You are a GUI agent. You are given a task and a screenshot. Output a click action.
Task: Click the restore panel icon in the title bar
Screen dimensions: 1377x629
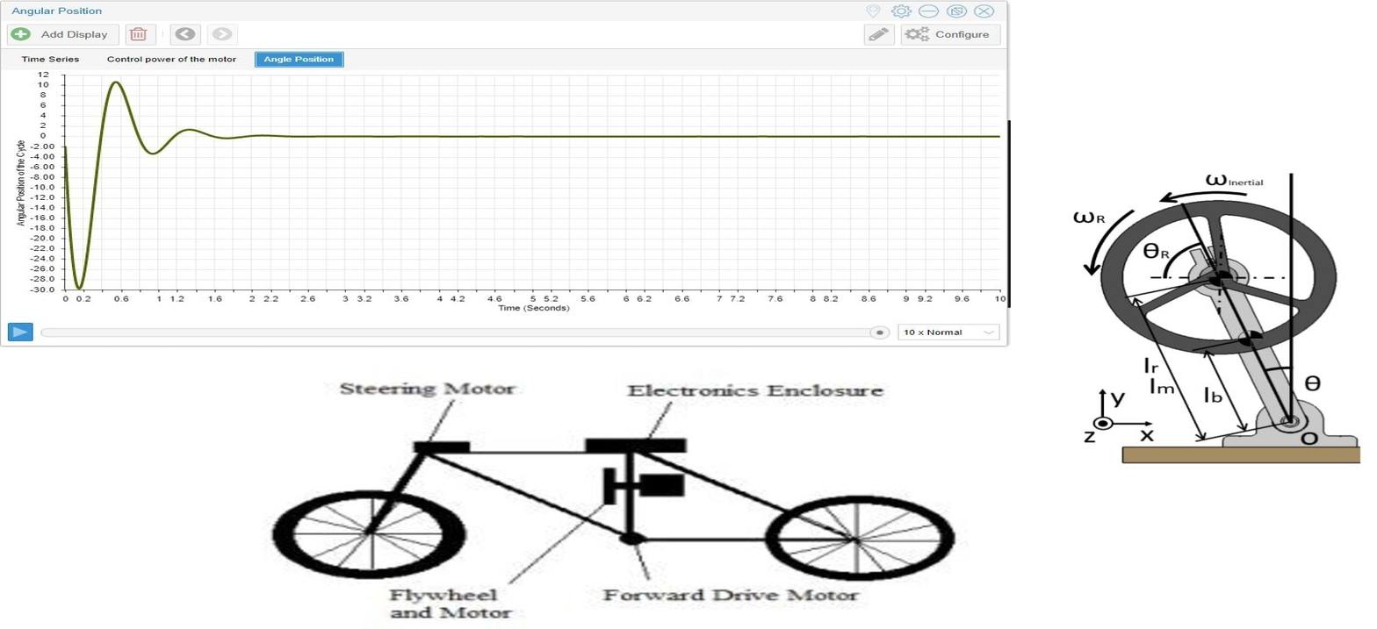click(956, 11)
